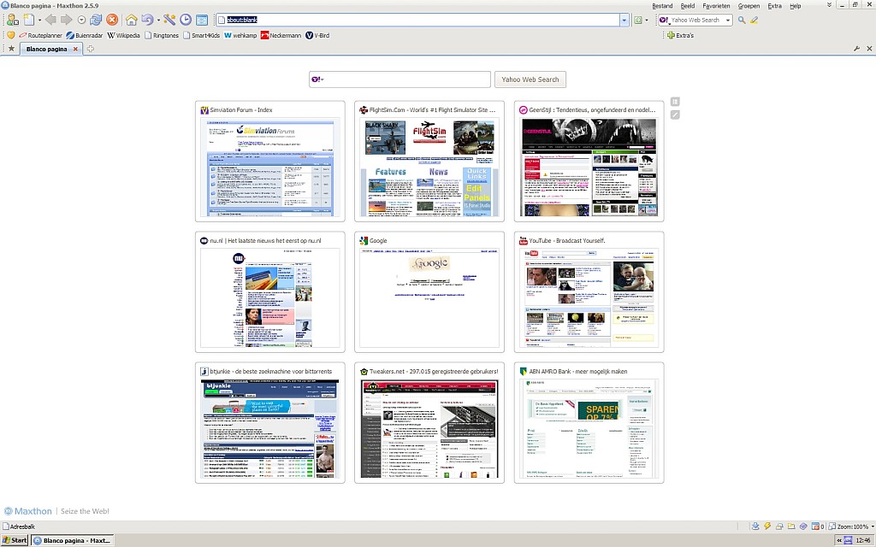Screen dimensions: 876x547
Task: Expand the menu bar overflow chevron
Action: pos(829,4)
